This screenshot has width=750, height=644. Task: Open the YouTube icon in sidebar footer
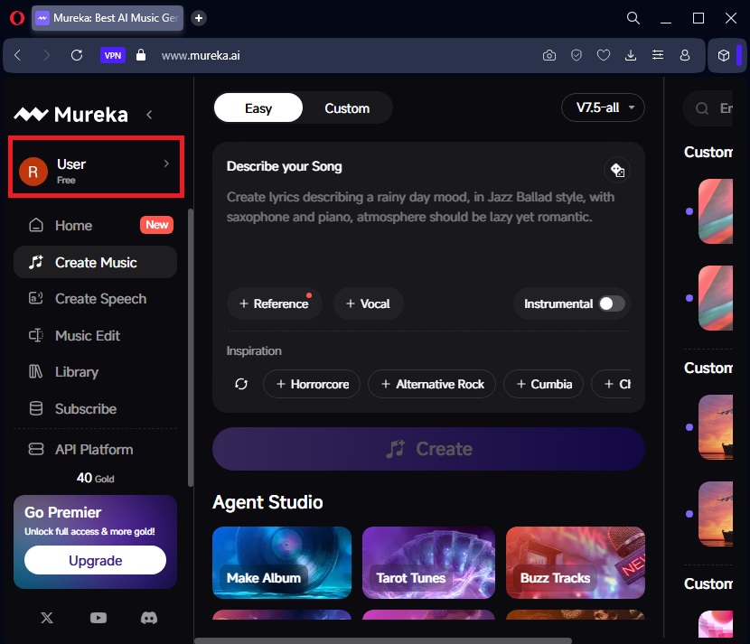tap(98, 618)
